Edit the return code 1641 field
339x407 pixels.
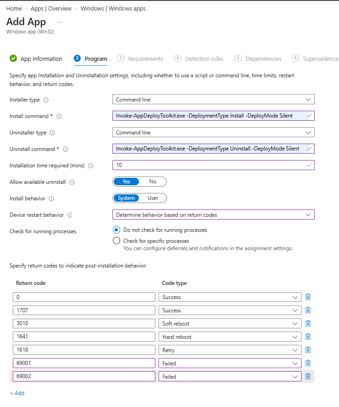tap(84, 337)
